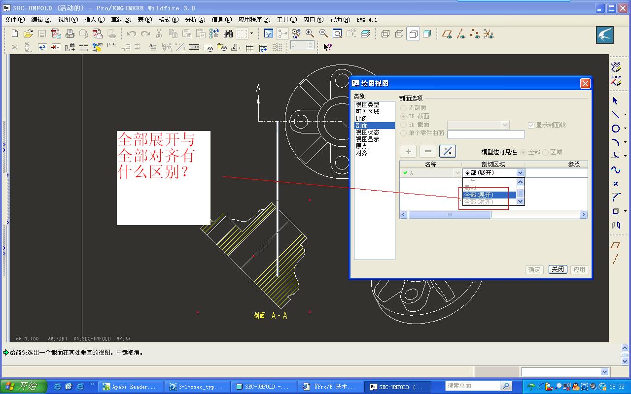
Task: Choose the arc sketch tool
Action: 615,142
